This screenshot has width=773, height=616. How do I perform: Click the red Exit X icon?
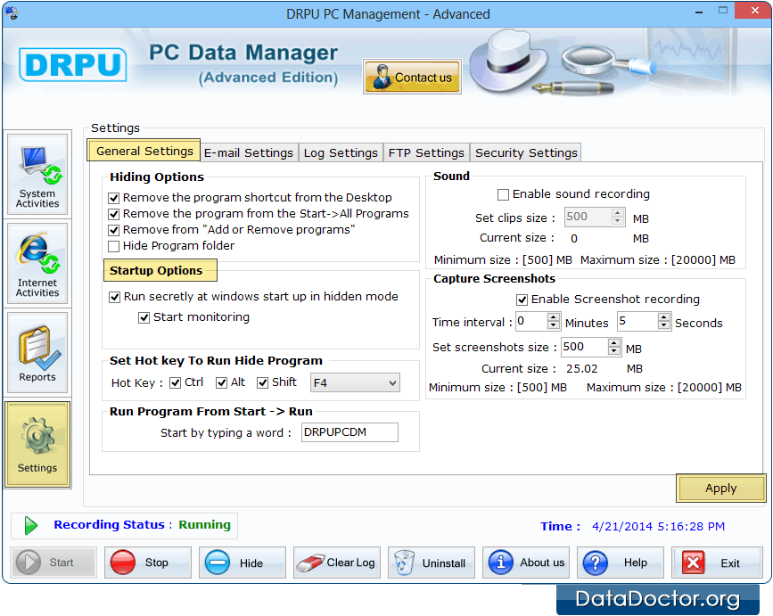[x=693, y=563]
